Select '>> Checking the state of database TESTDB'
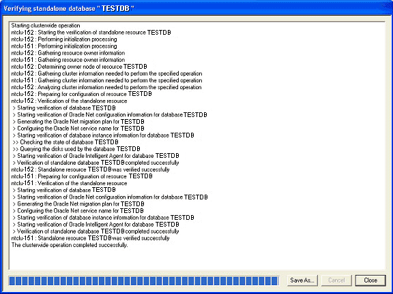Viewport: 393px width, 294px height. point(65,142)
